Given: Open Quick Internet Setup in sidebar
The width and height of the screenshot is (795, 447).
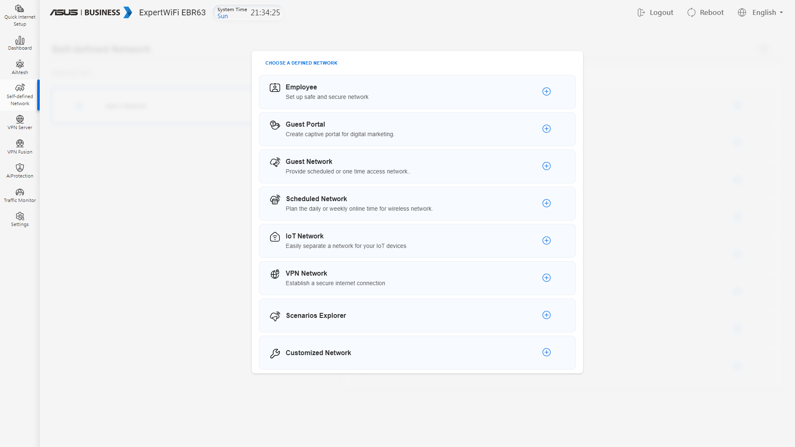Looking at the screenshot, I should coord(19,15).
